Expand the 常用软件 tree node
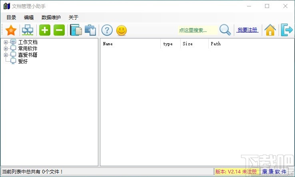Screen dimensions: 295x177 [x=6, y=48]
